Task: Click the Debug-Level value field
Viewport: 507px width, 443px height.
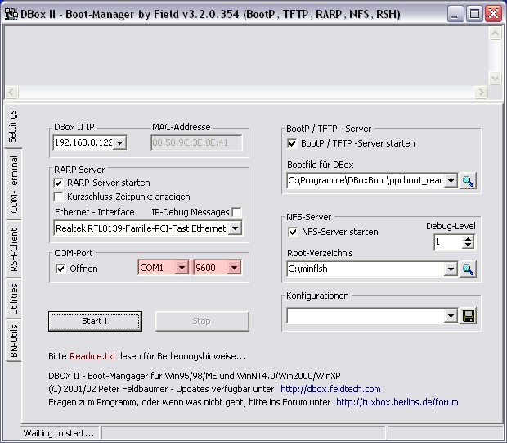Action: coord(448,242)
